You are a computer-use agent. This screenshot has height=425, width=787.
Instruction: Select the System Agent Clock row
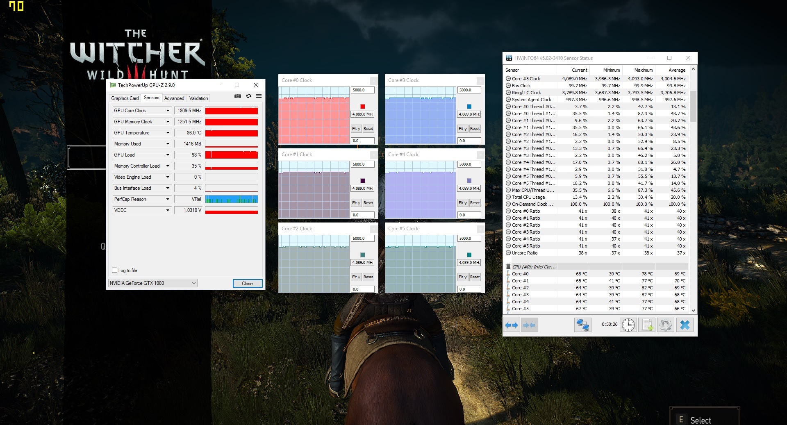[596, 100]
